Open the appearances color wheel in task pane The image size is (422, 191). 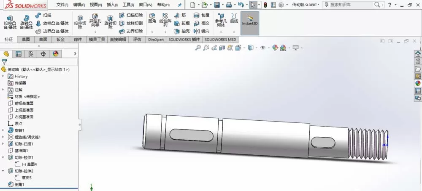(418, 83)
